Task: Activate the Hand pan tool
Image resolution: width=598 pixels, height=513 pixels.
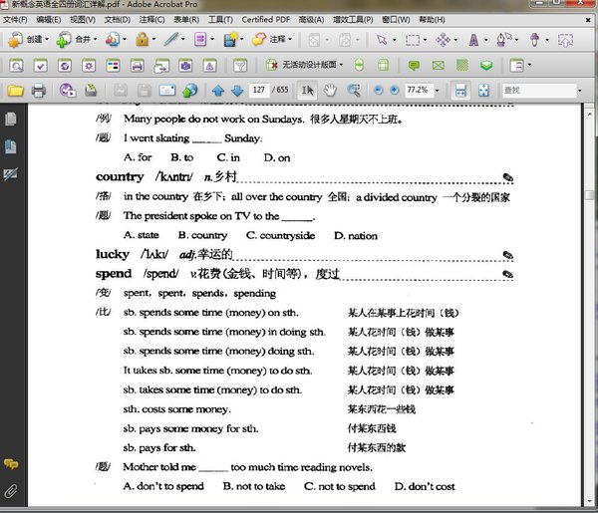Action: click(x=330, y=91)
